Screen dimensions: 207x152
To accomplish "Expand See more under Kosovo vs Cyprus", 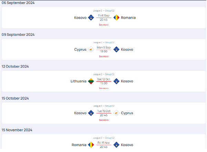I will [x=104, y=120].
